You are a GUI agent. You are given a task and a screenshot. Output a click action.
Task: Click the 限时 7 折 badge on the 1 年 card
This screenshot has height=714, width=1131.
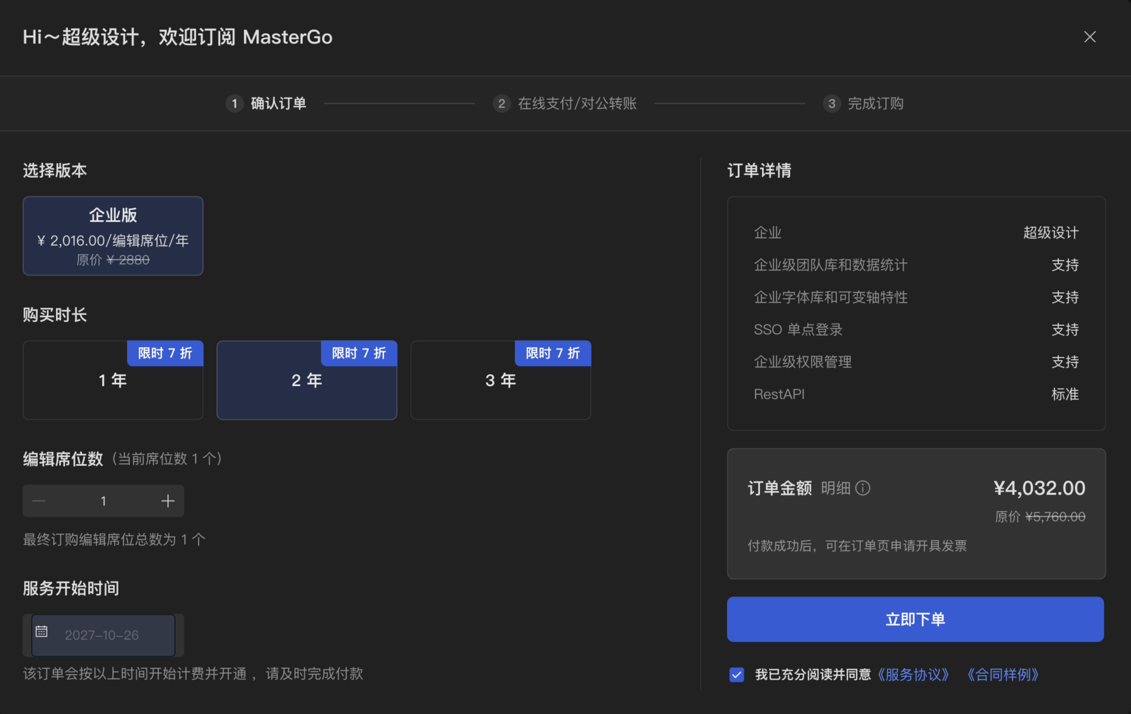(x=165, y=353)
